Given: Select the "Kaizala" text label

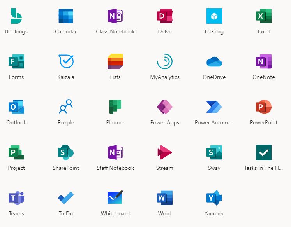Looking at the screenshot, I should click(66, 77).
